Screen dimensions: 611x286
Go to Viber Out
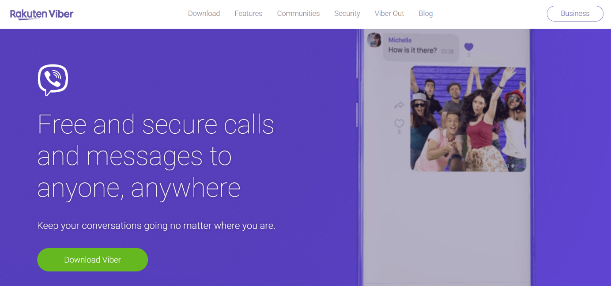pyautogui.click(x=389, y=13)
